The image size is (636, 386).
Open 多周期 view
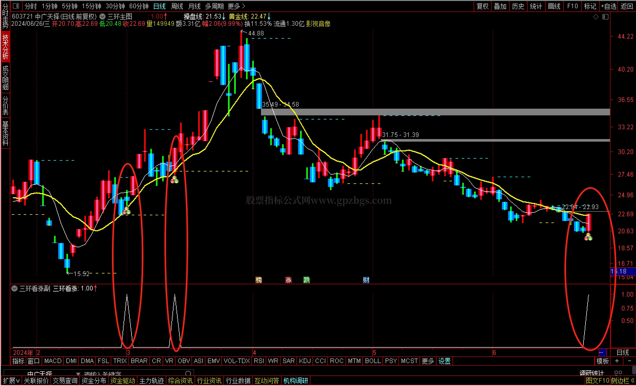coord(214,6)
